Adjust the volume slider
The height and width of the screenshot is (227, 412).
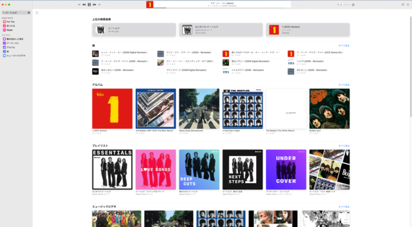pos(345,5)
